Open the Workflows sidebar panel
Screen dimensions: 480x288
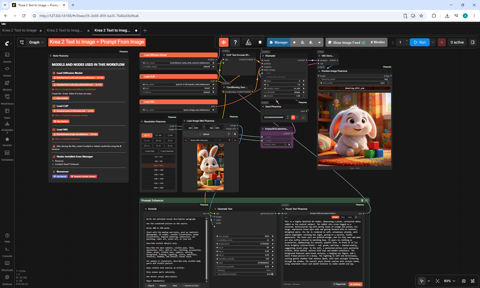7,100
